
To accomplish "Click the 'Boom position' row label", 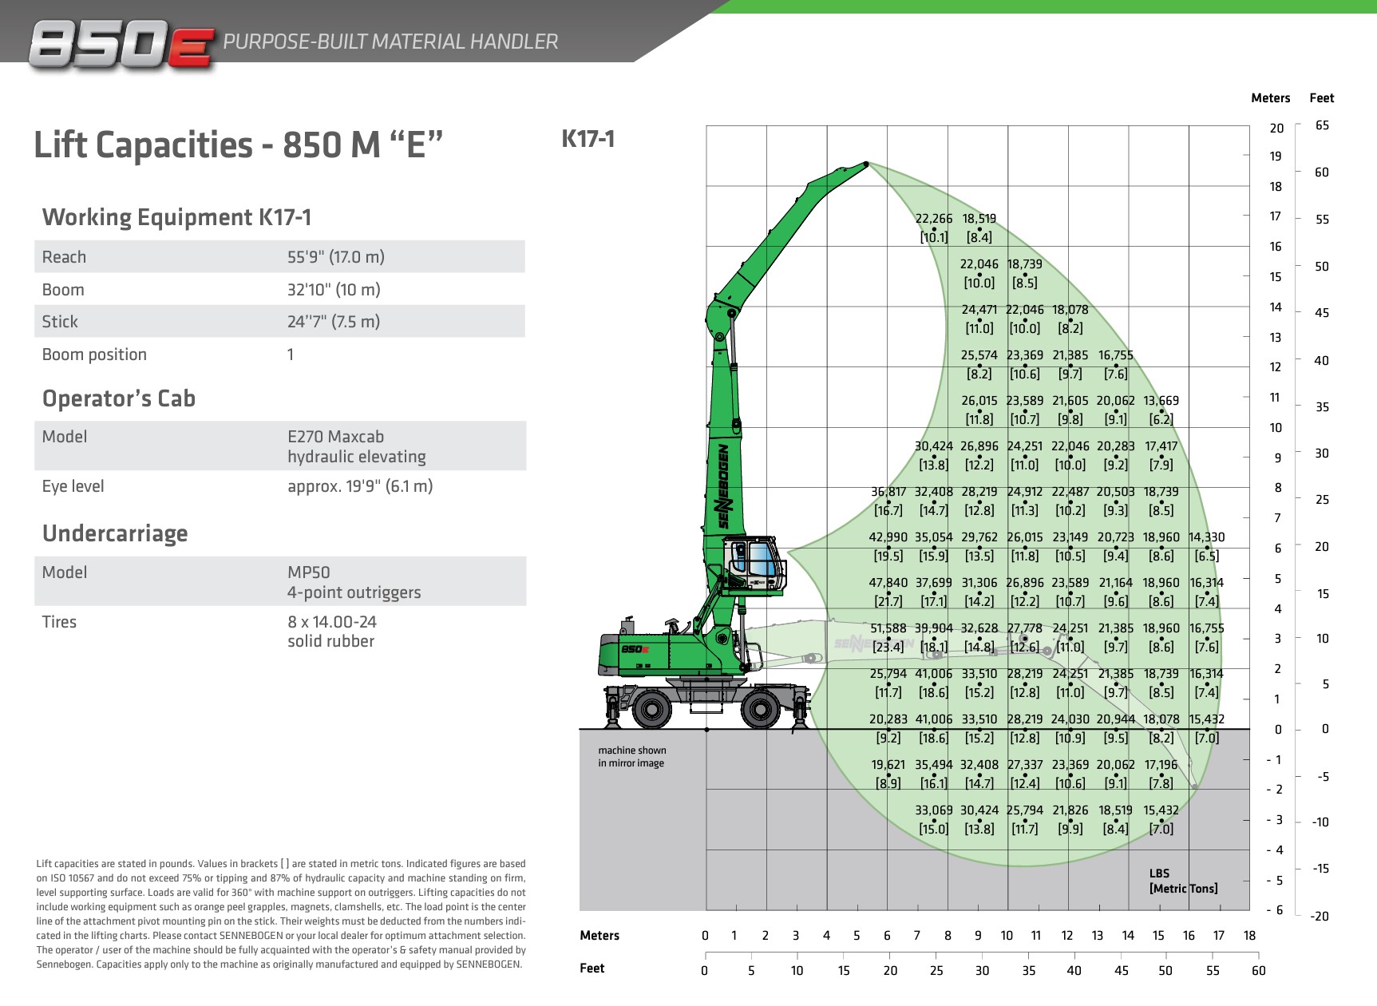I will pos(94,354).
